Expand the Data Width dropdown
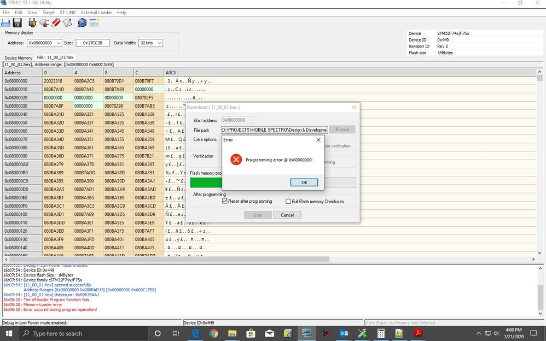The width and height of the screenshot is (546, 341). tap(160, 43)
